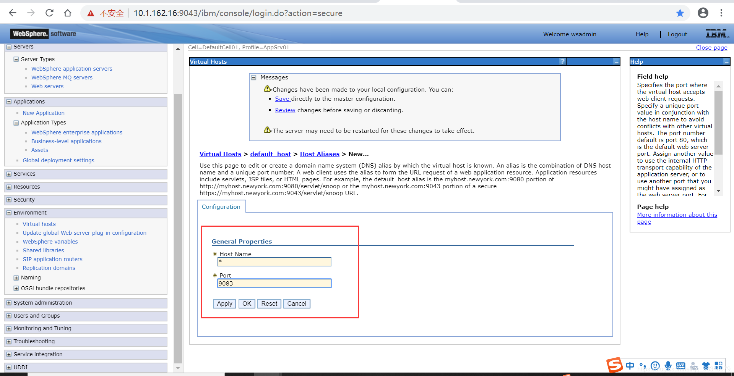
Task: Expand System administration section
Action: [9, 303]
